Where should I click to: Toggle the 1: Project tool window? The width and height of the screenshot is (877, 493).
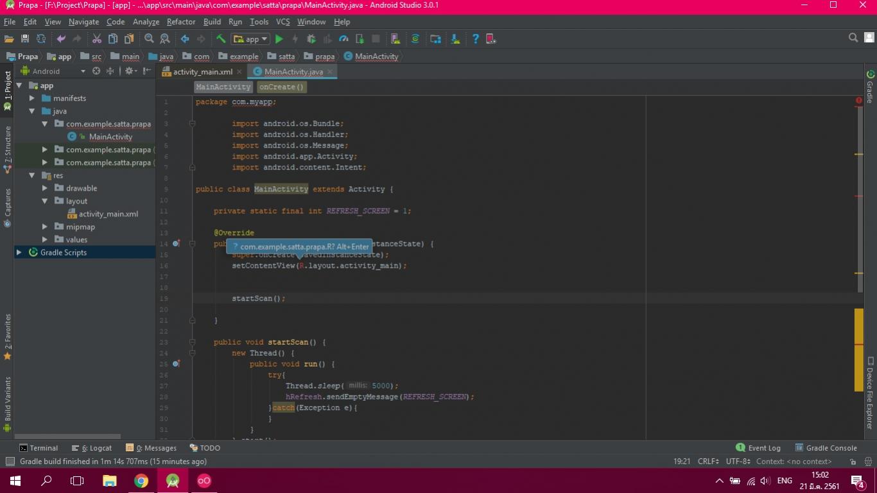pos(8,90)
